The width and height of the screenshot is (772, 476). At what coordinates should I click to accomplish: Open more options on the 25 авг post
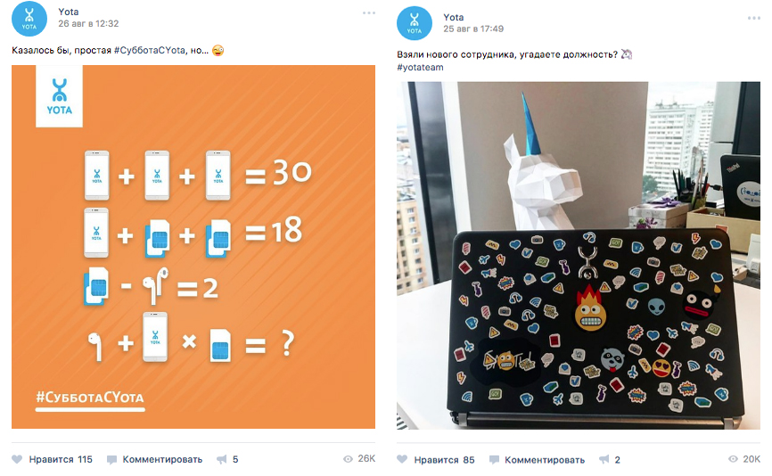click(754, 18)
